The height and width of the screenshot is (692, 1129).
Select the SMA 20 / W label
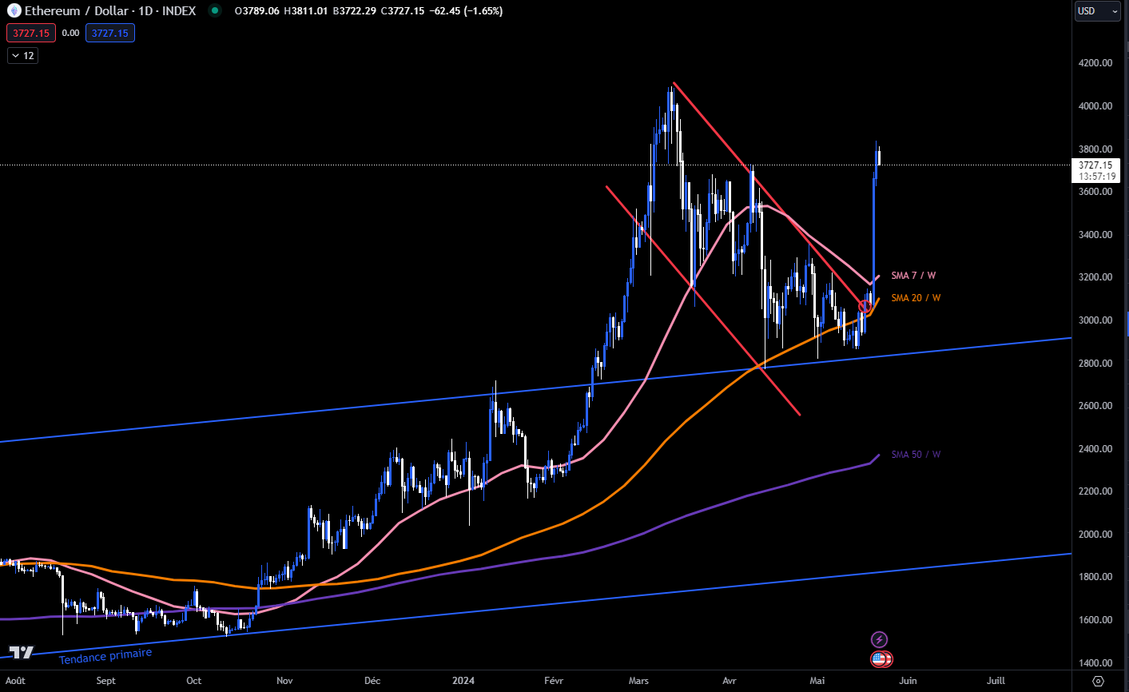coord(916,298)
